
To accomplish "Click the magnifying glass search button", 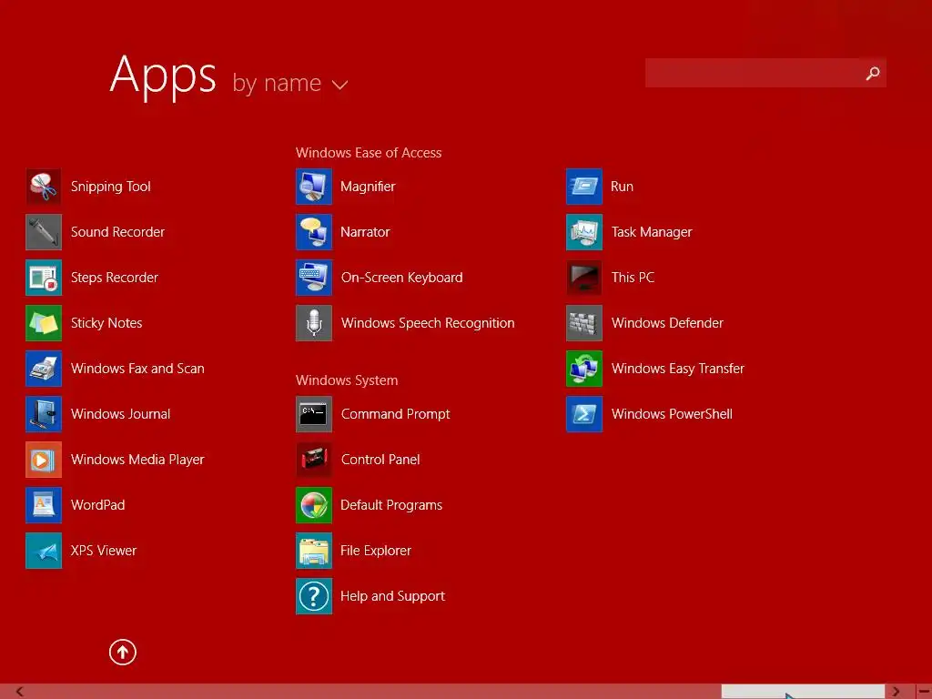I will coord(873,73).
